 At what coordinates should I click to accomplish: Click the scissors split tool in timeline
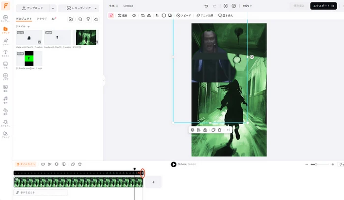(x=50, y=164)
